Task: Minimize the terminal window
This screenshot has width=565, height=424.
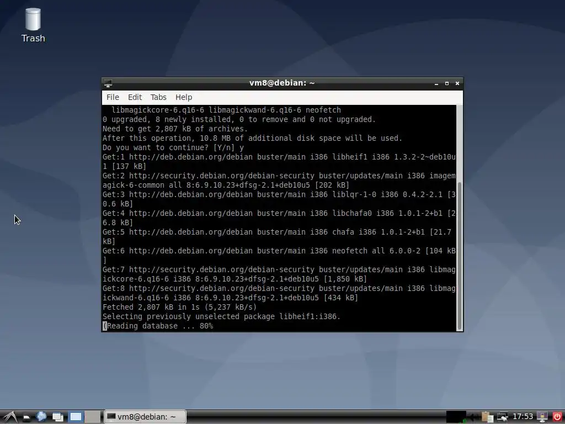Action: coord(436,83)
